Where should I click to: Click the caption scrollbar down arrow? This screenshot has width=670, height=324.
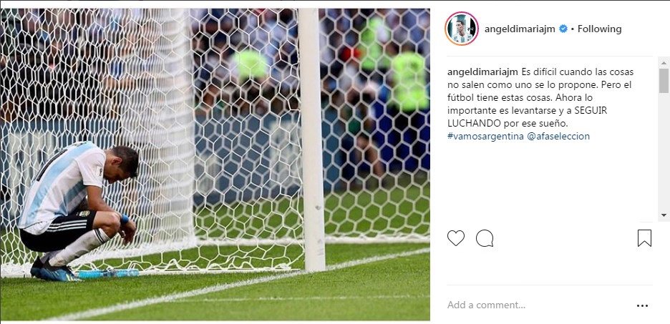[664, 215]
